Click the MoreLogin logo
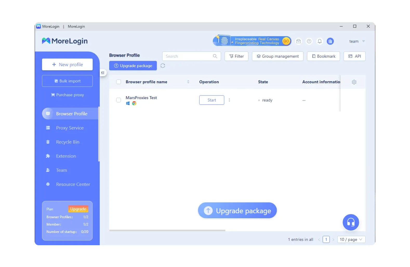 (x=65, y=41)
